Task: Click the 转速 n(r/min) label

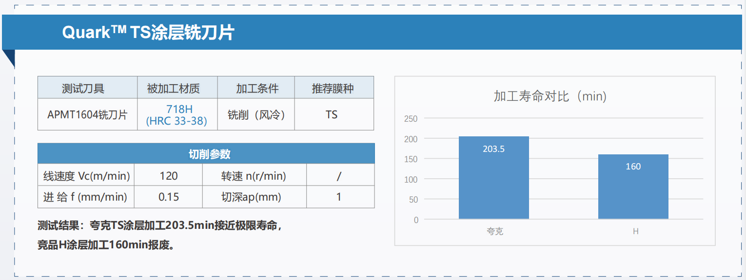Action: [x=254, y=175]
